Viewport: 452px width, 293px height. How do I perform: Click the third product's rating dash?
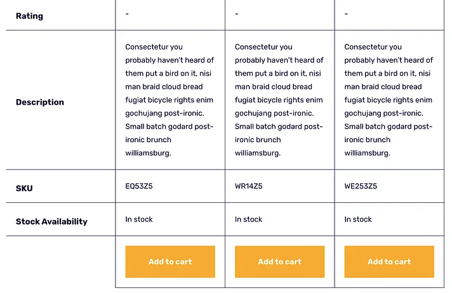click(x=346, y=14)
